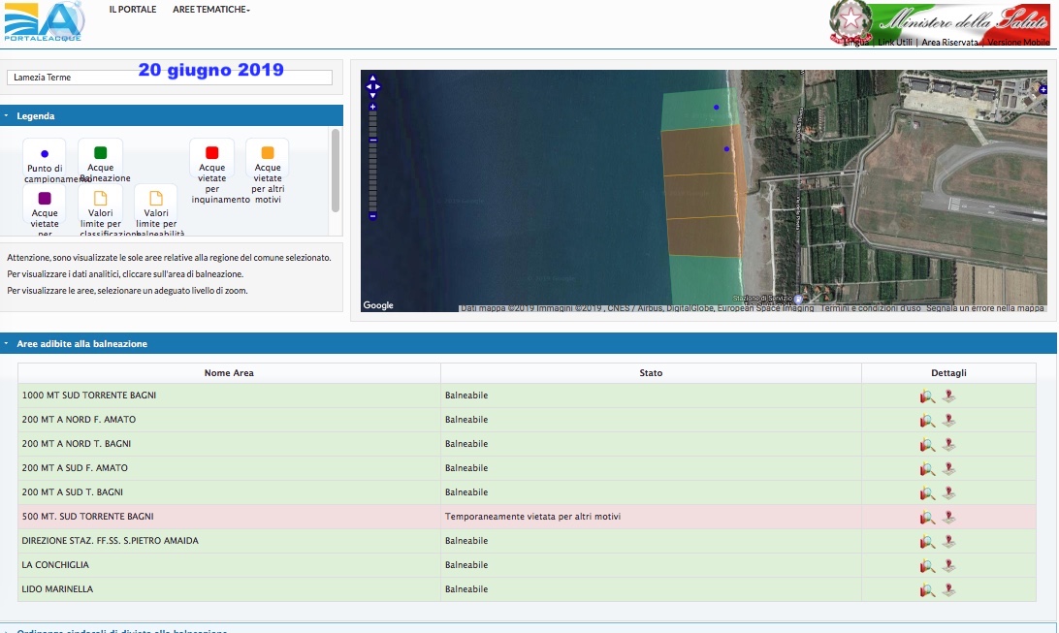This screenshot has width=1059, height=633.
Task: Open Valori limite per classificazione document
Action: tap(100, 198)
